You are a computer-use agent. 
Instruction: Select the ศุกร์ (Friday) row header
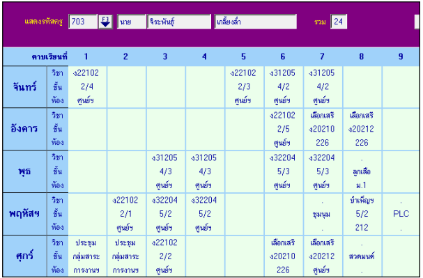coord(25,256)
